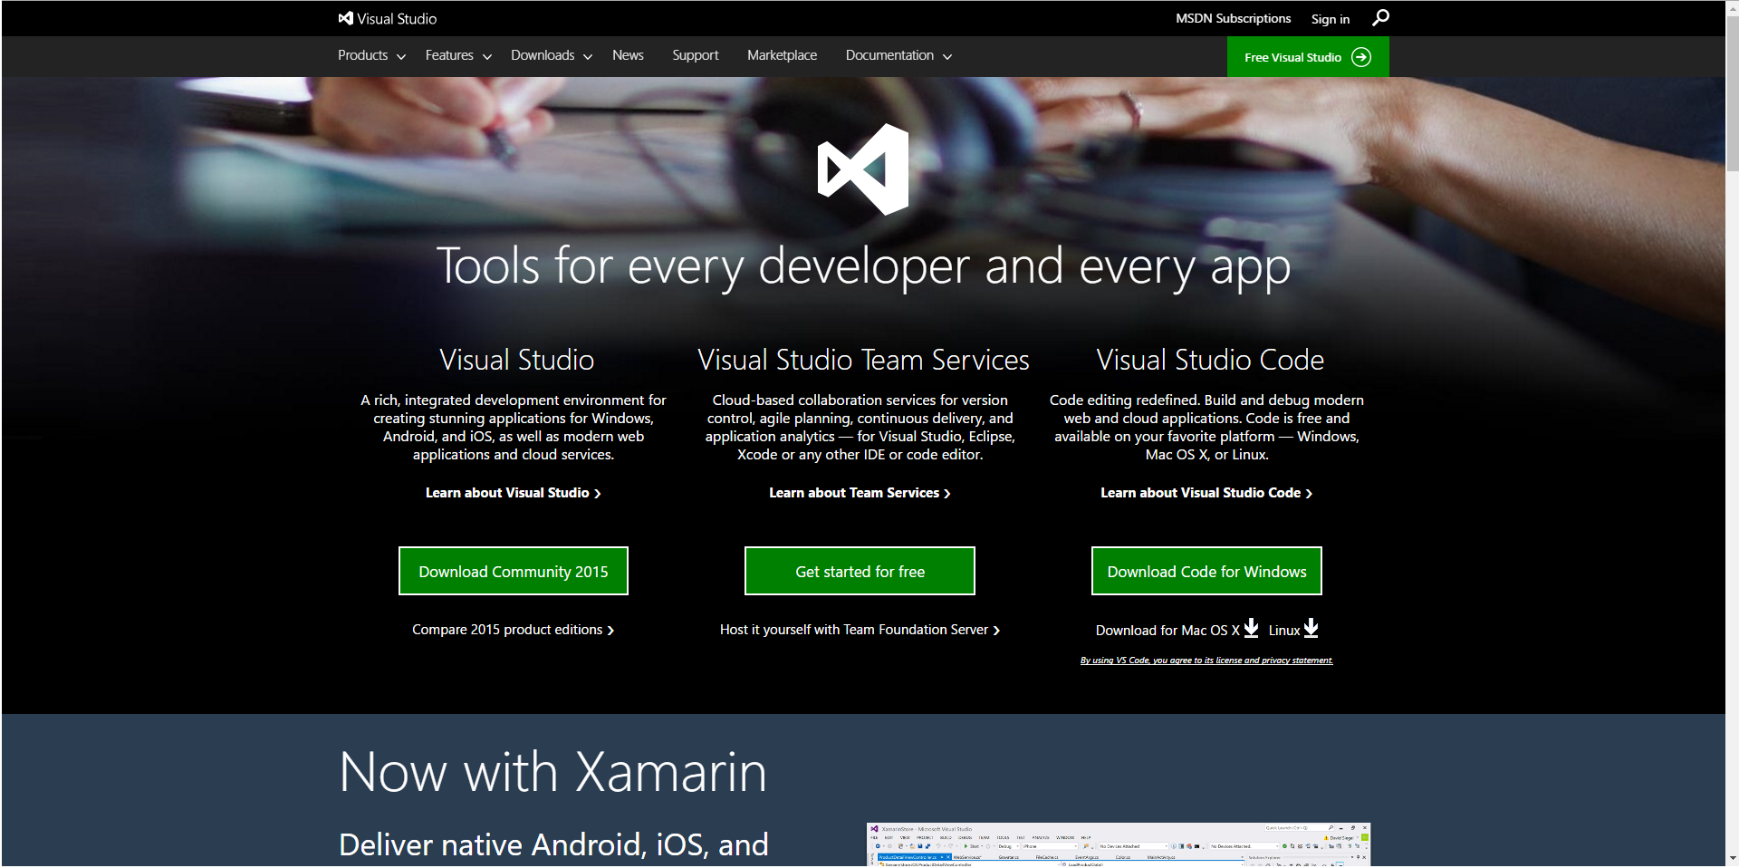Viewport: 1739px width, 868px height.
Task: Click the Mac OS X download arrow icon
Action: (x=1251, y=628)
